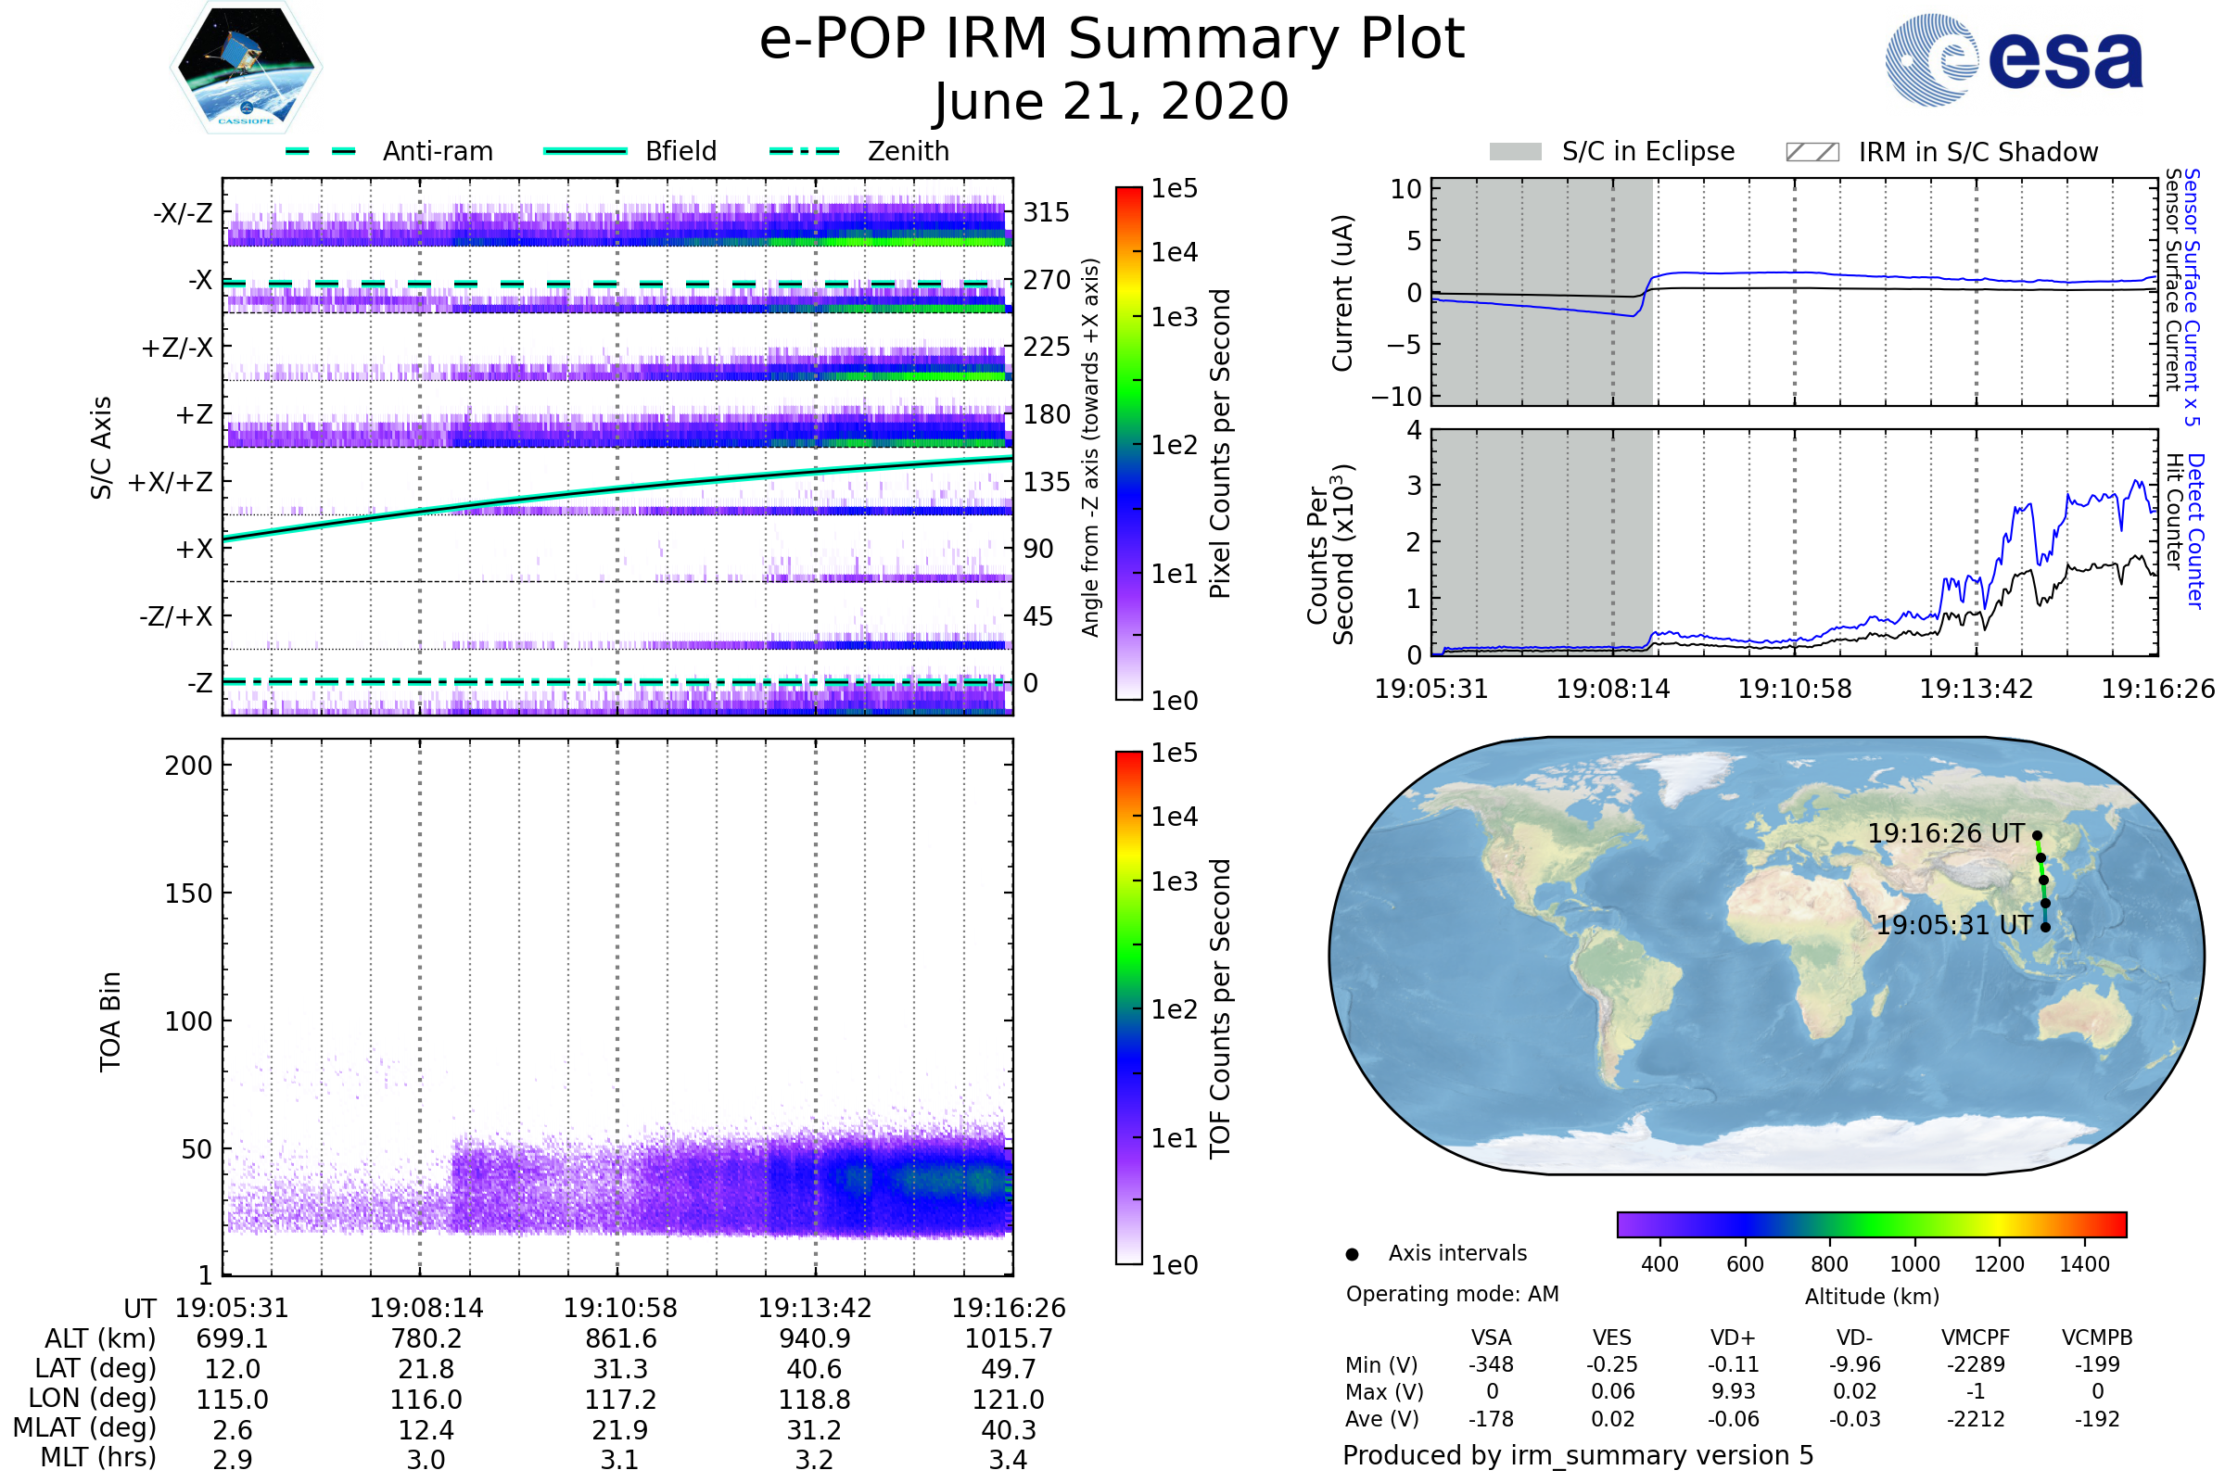Click the TOF Counts per Second colorbar
The width and height of the screenshot is (2225, 1483).
(1128, 1008)
